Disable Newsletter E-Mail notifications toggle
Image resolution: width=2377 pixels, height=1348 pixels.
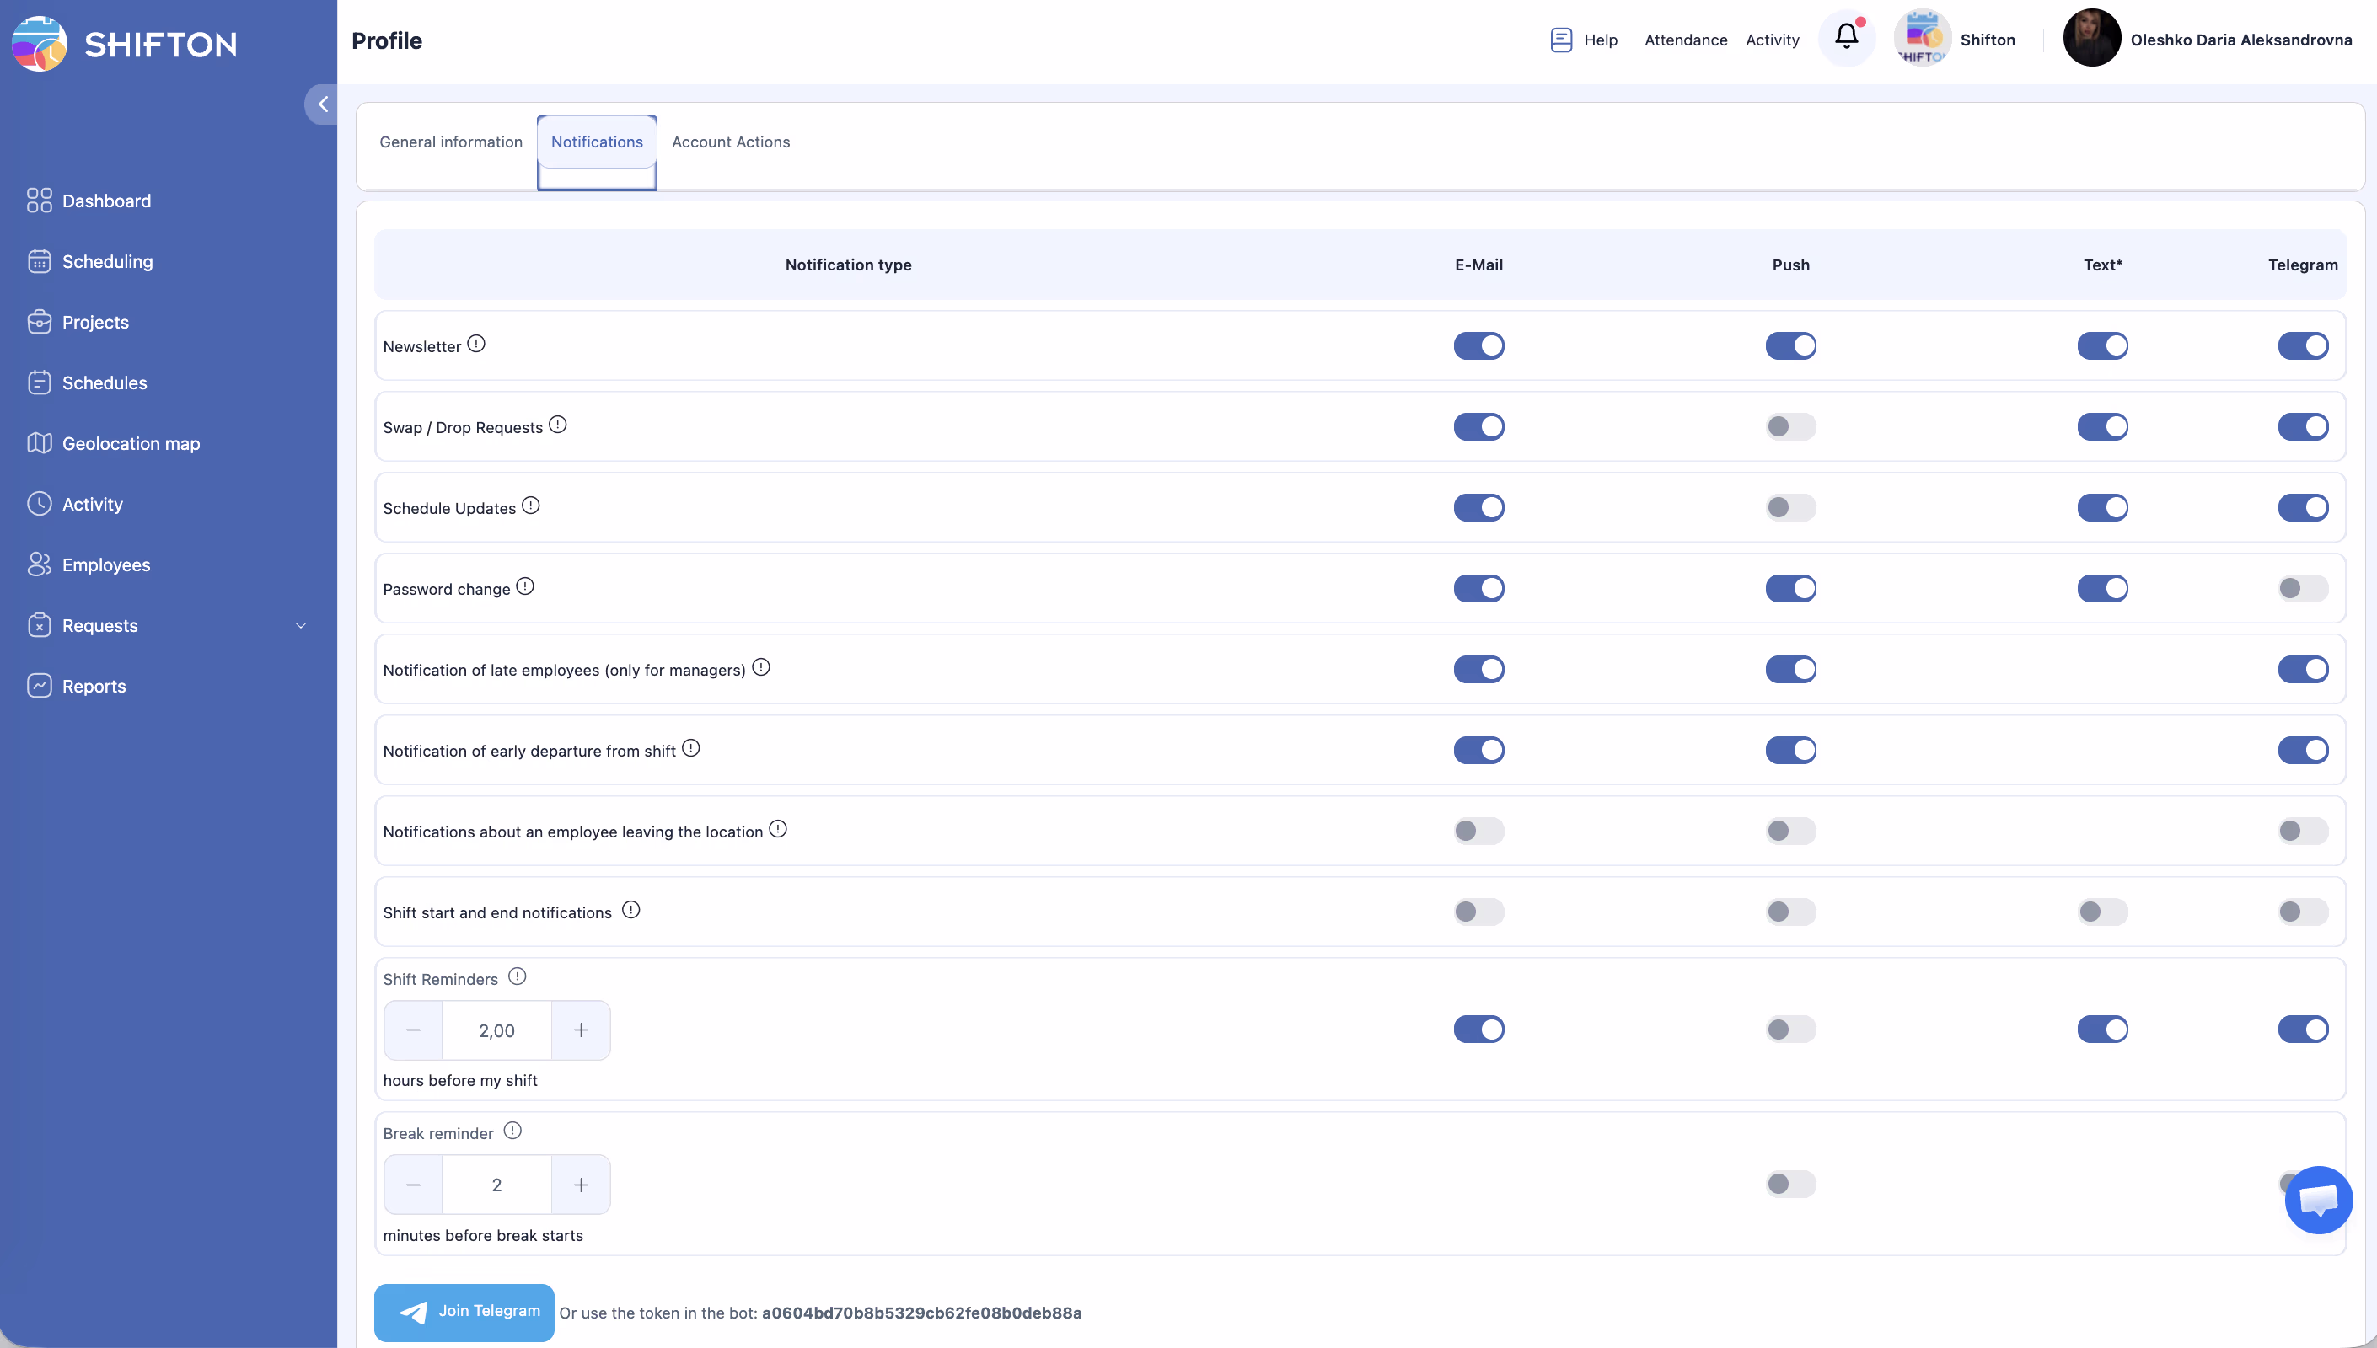coord(1478,346)
